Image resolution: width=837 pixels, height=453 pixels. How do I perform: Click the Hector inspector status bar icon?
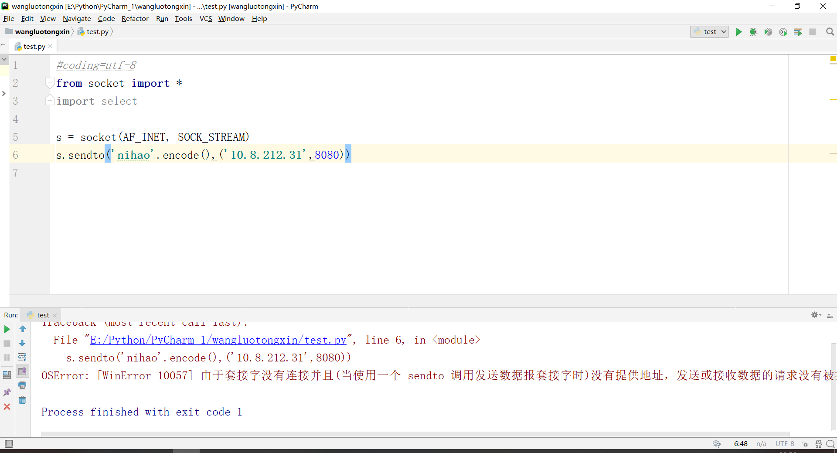point(819,444)
